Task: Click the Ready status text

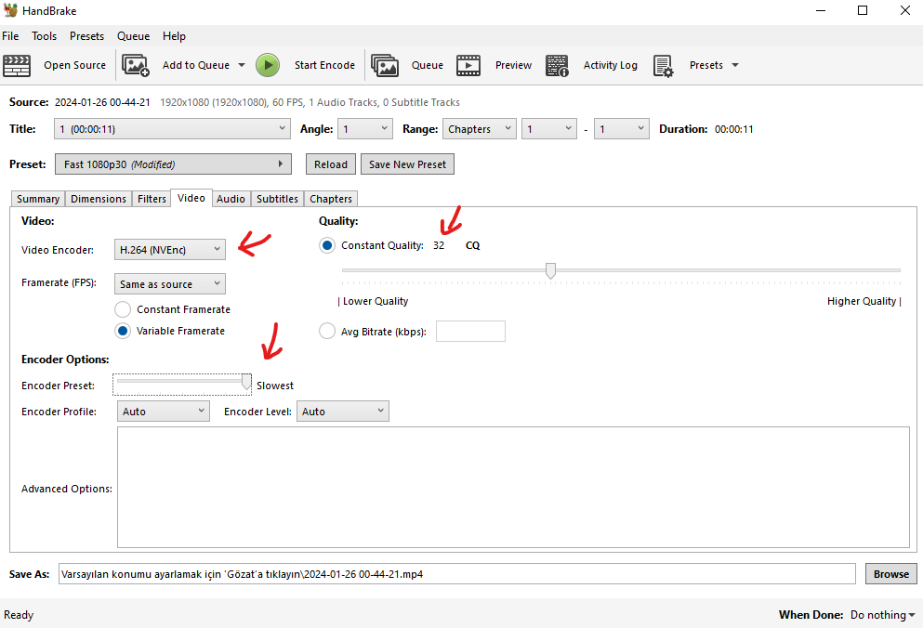Action: (x=19, y=615)
